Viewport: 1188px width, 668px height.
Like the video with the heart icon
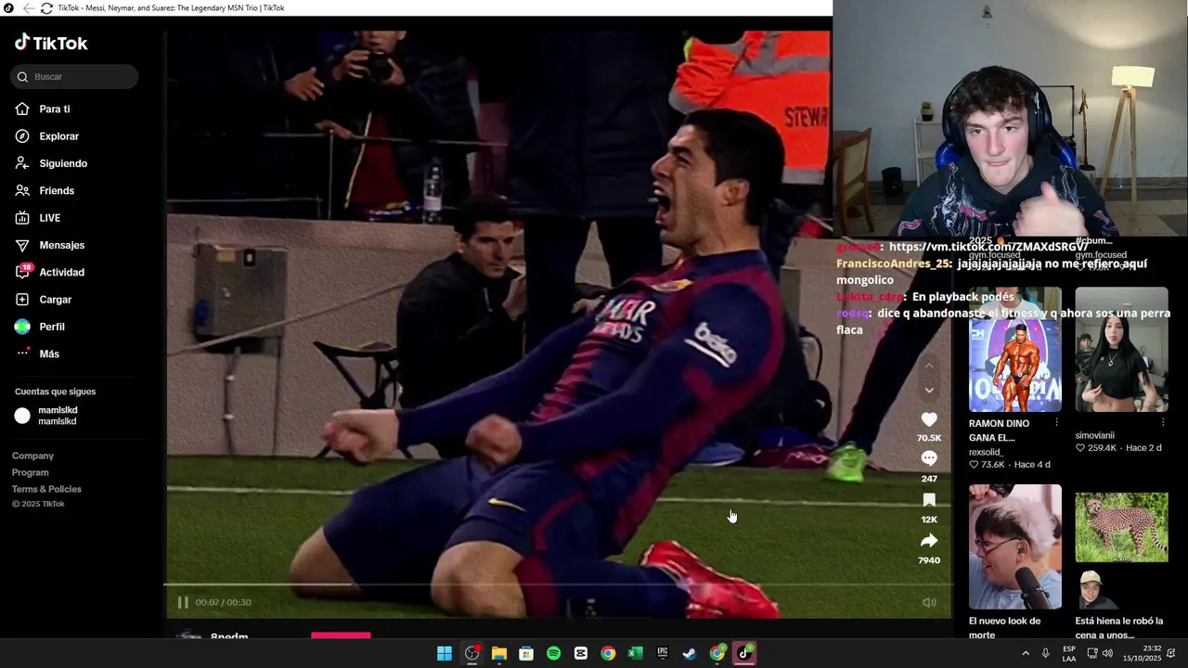coord(929,419)
